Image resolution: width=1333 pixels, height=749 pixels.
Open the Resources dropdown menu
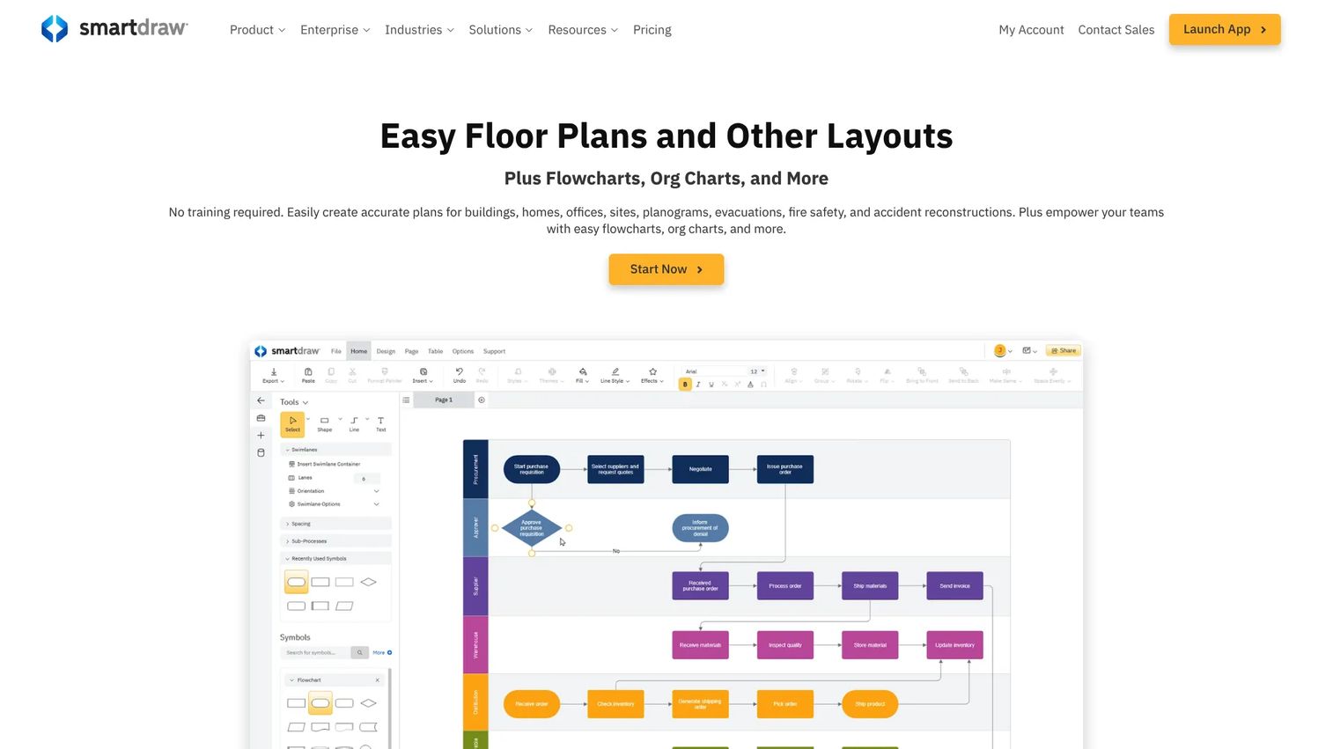click(583, 30)
